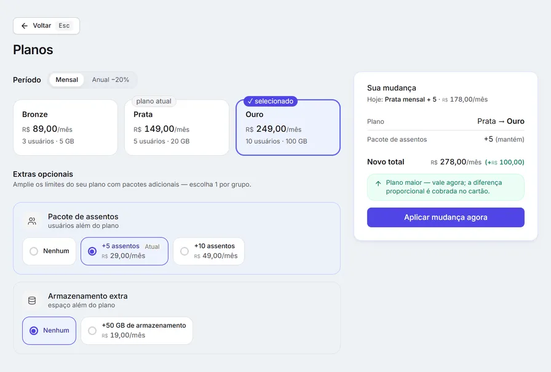Click the 'R$ 19,00/mês' storage price

pos(124,336)
